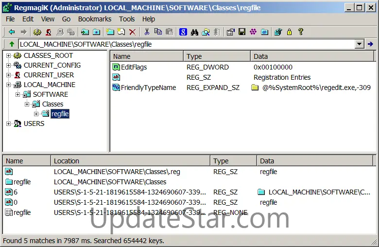This screenshot has width=379, height=247.
Task: Click the gray gears toolbar icon
Action: pos(71,32)
